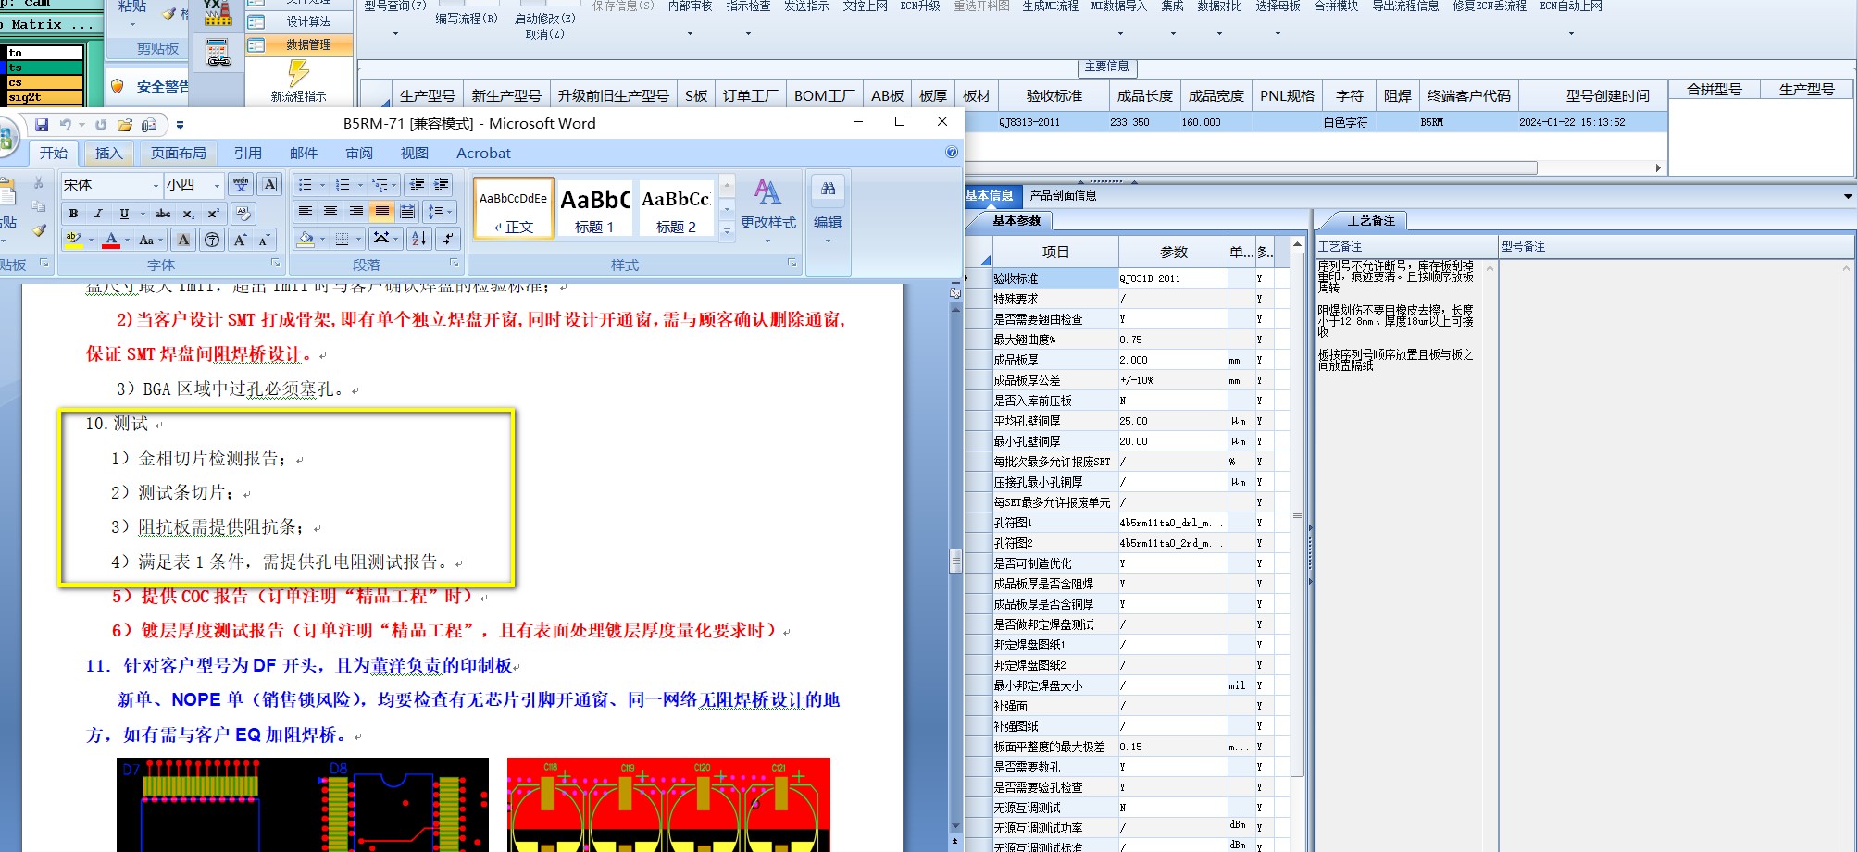Click 数据管理 menu button

298,44
